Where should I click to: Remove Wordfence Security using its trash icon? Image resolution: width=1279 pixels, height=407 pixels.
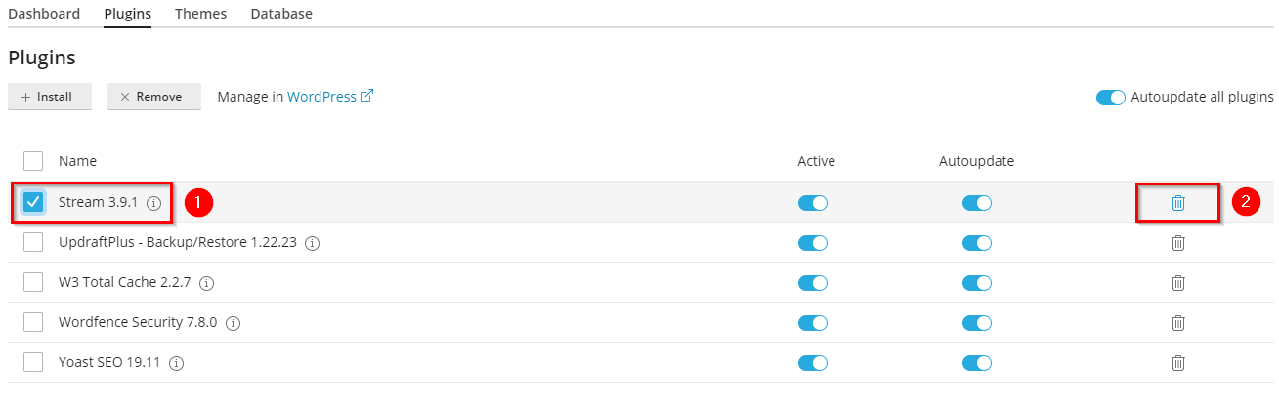pos(1178,323)
